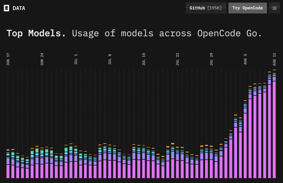Select the JUL 29 date label
The image size is (283, 183).
(x=211, y=59)
